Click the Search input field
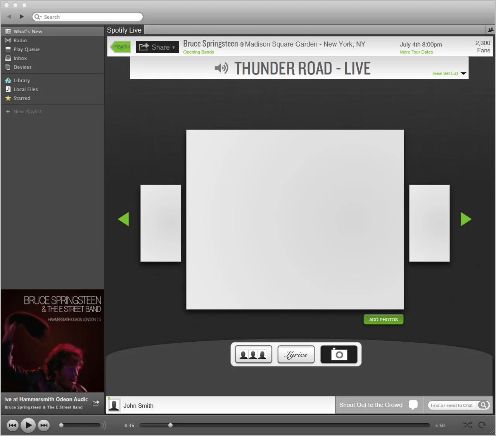 pyautogui.click(x=88, y=17)
